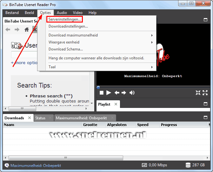This screenshot has height=172, width=213.
Task: Click the disk space 287 GB icon
Action: (188, 165)
